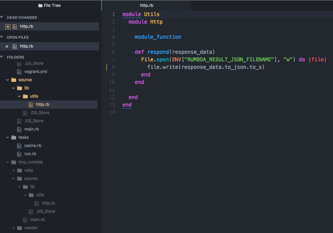The image size is (333, 233).
Task: Click line number 8 in the gutter
Action: click(x=114, y=67)
